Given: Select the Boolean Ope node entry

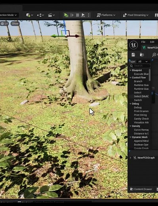Looking at the screenshot, I should pyautogui.click(x=141, y=145).
